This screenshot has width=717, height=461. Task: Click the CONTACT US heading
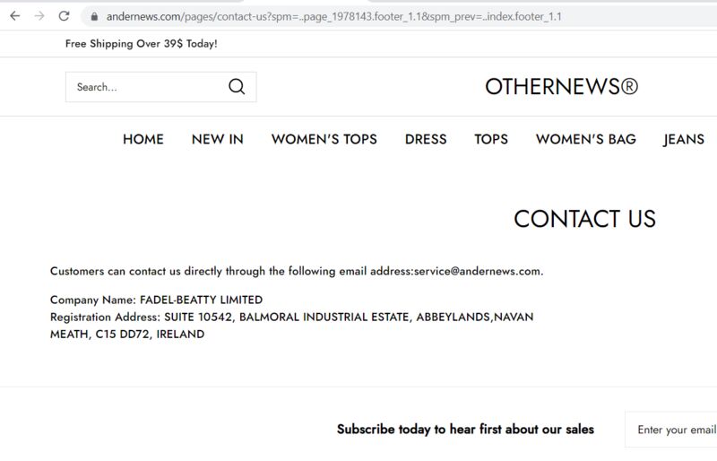(585, 219)
